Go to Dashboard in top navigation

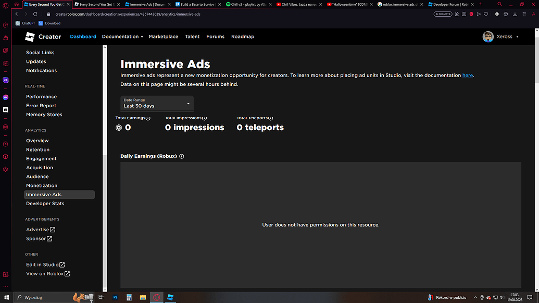click(x=83, y=37)
